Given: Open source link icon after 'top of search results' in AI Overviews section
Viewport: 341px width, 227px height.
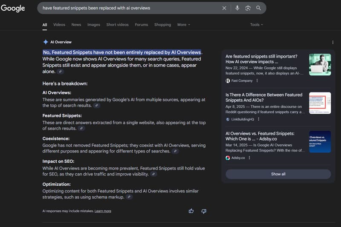Looking at the screenshot, I should point(97,105).
